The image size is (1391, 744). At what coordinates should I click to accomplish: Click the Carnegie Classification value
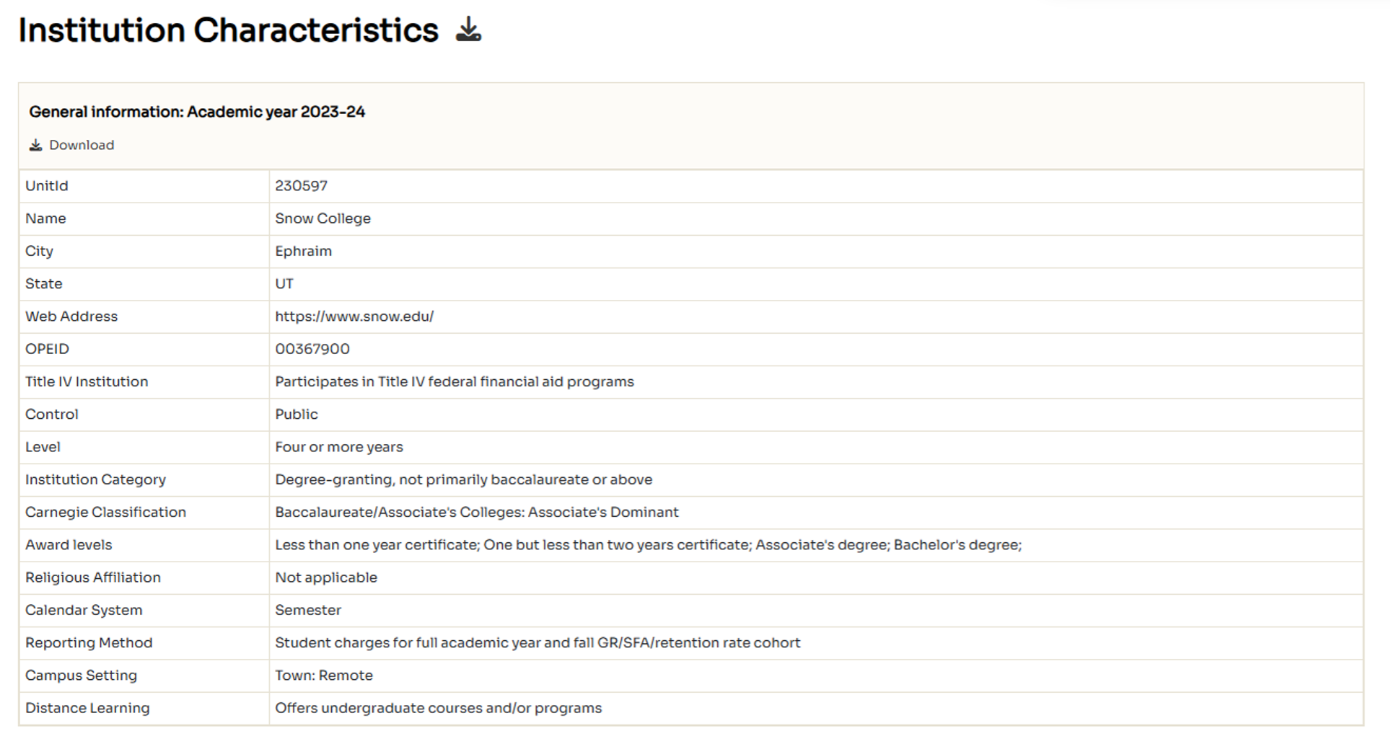pyautogui.click(x=476, y=512)
